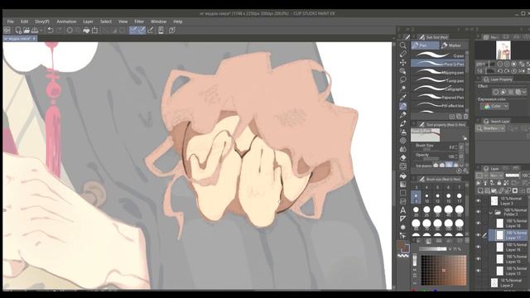Choose the G-pen brush

(438, 55)
